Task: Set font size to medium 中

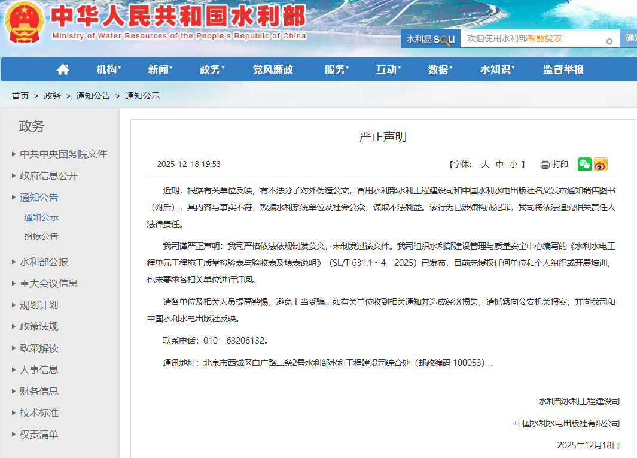Action: click(x=499, y=165)
